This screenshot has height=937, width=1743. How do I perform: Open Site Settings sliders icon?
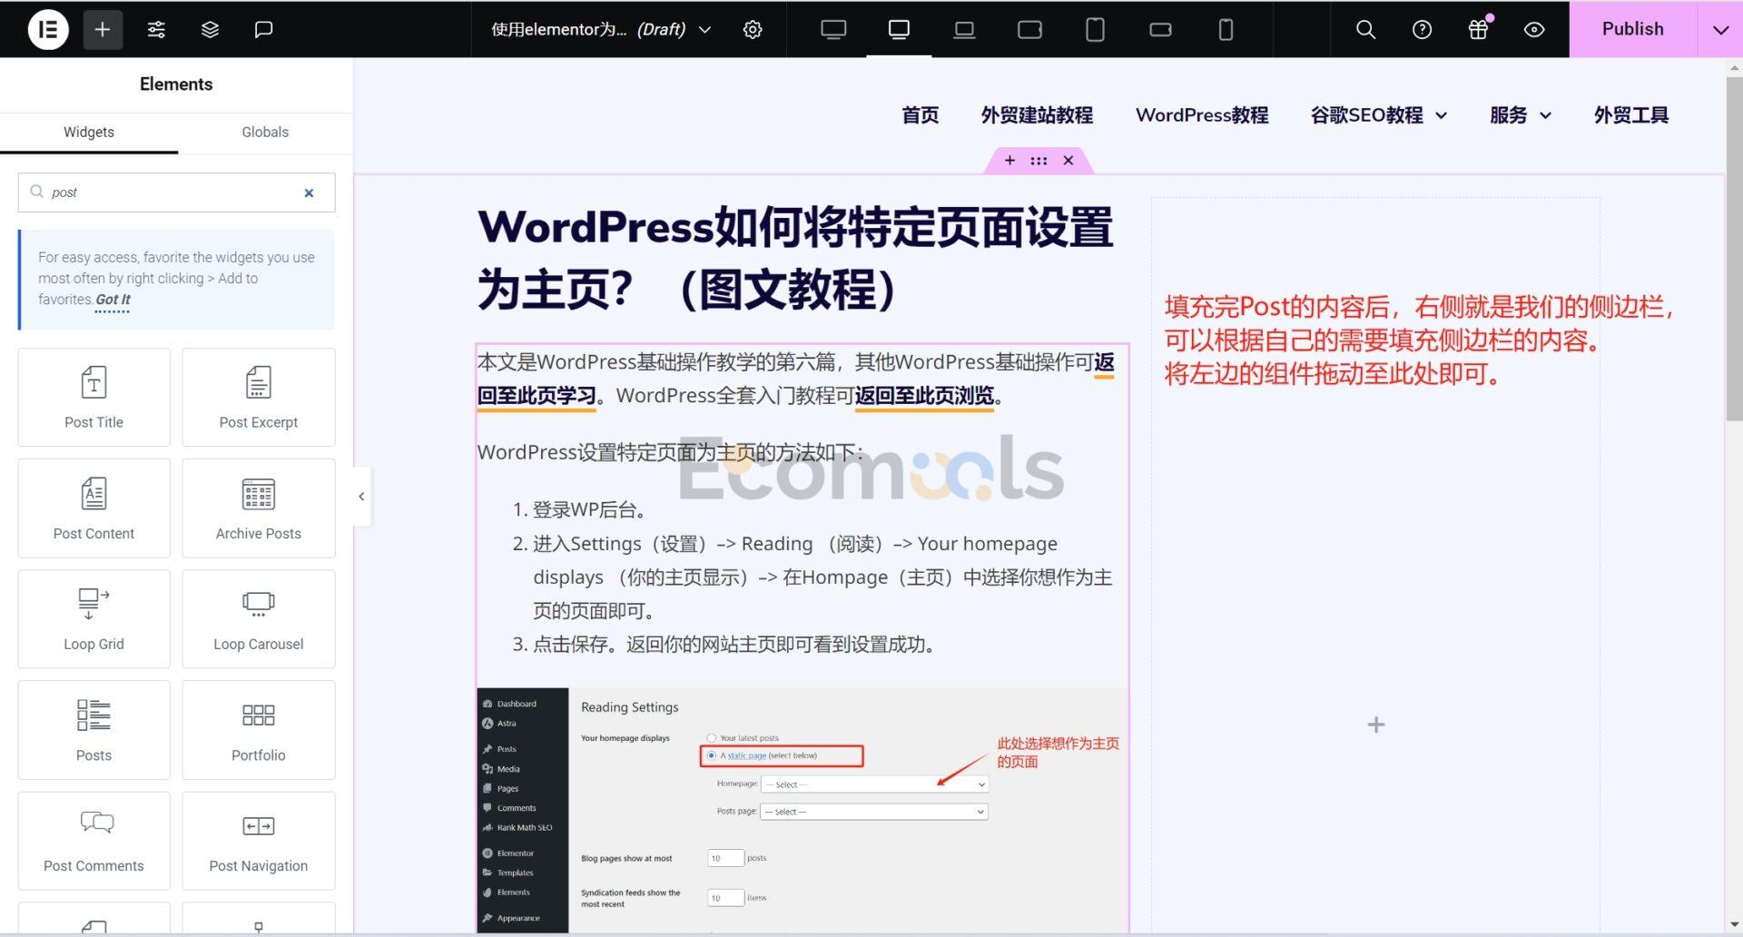[x=156, y=29]
